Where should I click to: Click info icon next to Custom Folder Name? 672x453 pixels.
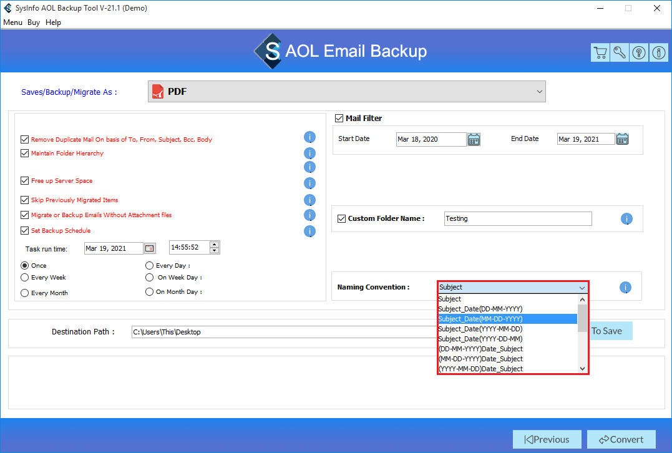coord(626,219)
